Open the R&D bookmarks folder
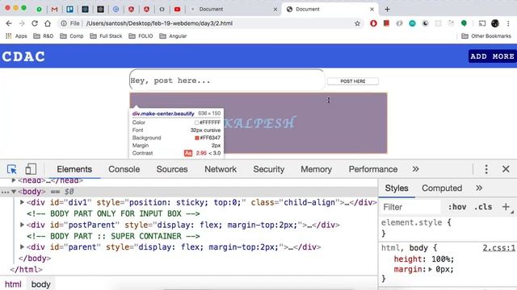 (44, 35)
